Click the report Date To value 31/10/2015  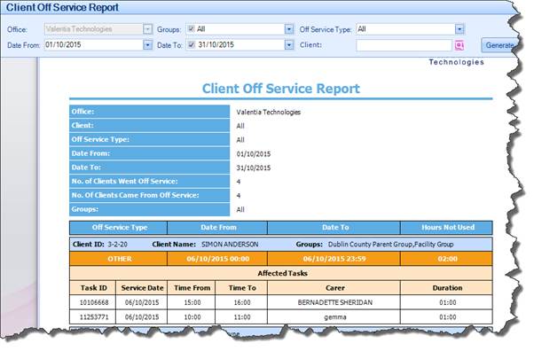[x=254, y=168]
